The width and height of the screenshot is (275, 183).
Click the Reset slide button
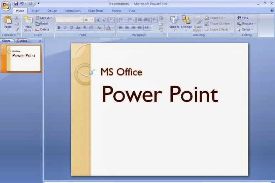[42, 24]
